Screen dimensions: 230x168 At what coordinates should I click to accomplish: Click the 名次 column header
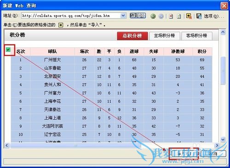pyautogui.click(x=21, y=51)
